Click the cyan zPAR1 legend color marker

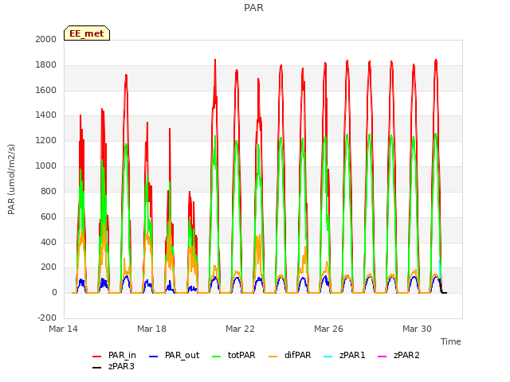[x=328, y=357]
